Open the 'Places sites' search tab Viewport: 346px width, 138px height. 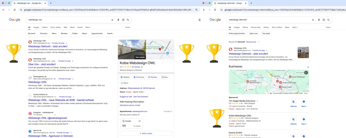[x=255, y=27]
